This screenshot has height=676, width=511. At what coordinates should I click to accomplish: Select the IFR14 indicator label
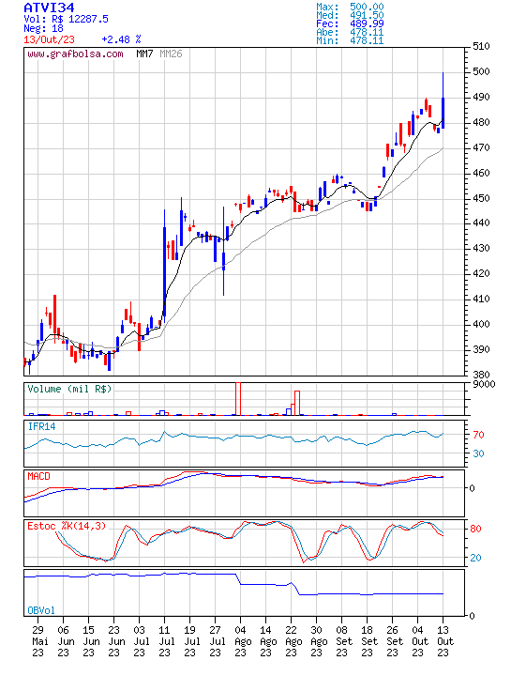point(42,427)
